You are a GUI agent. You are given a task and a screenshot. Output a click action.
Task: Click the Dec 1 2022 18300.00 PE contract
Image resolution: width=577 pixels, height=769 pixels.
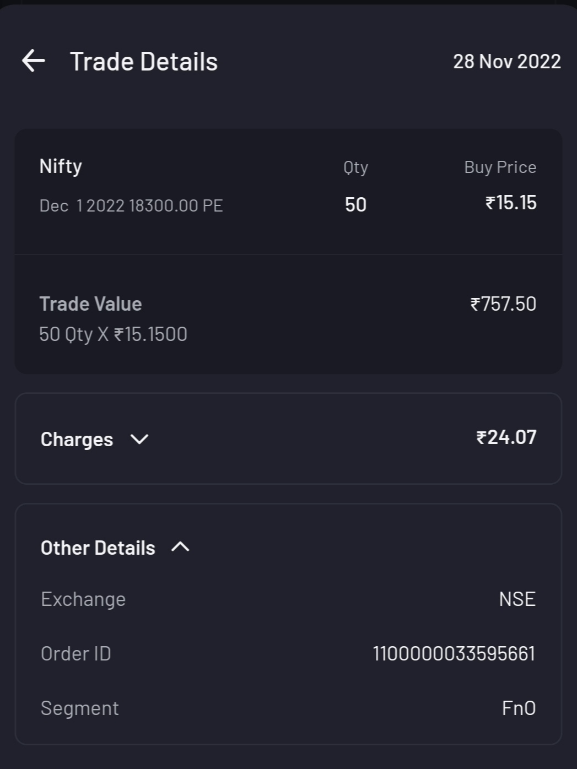pyautogui.click(x=131, y=205)
